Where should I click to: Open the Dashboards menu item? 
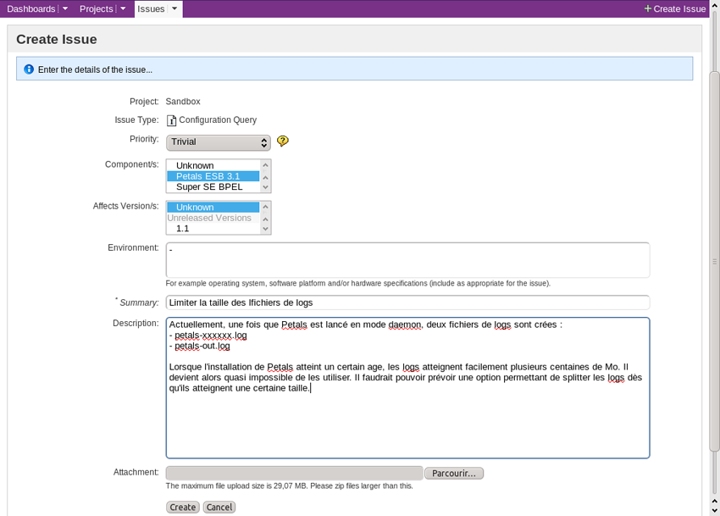[31, 8]
